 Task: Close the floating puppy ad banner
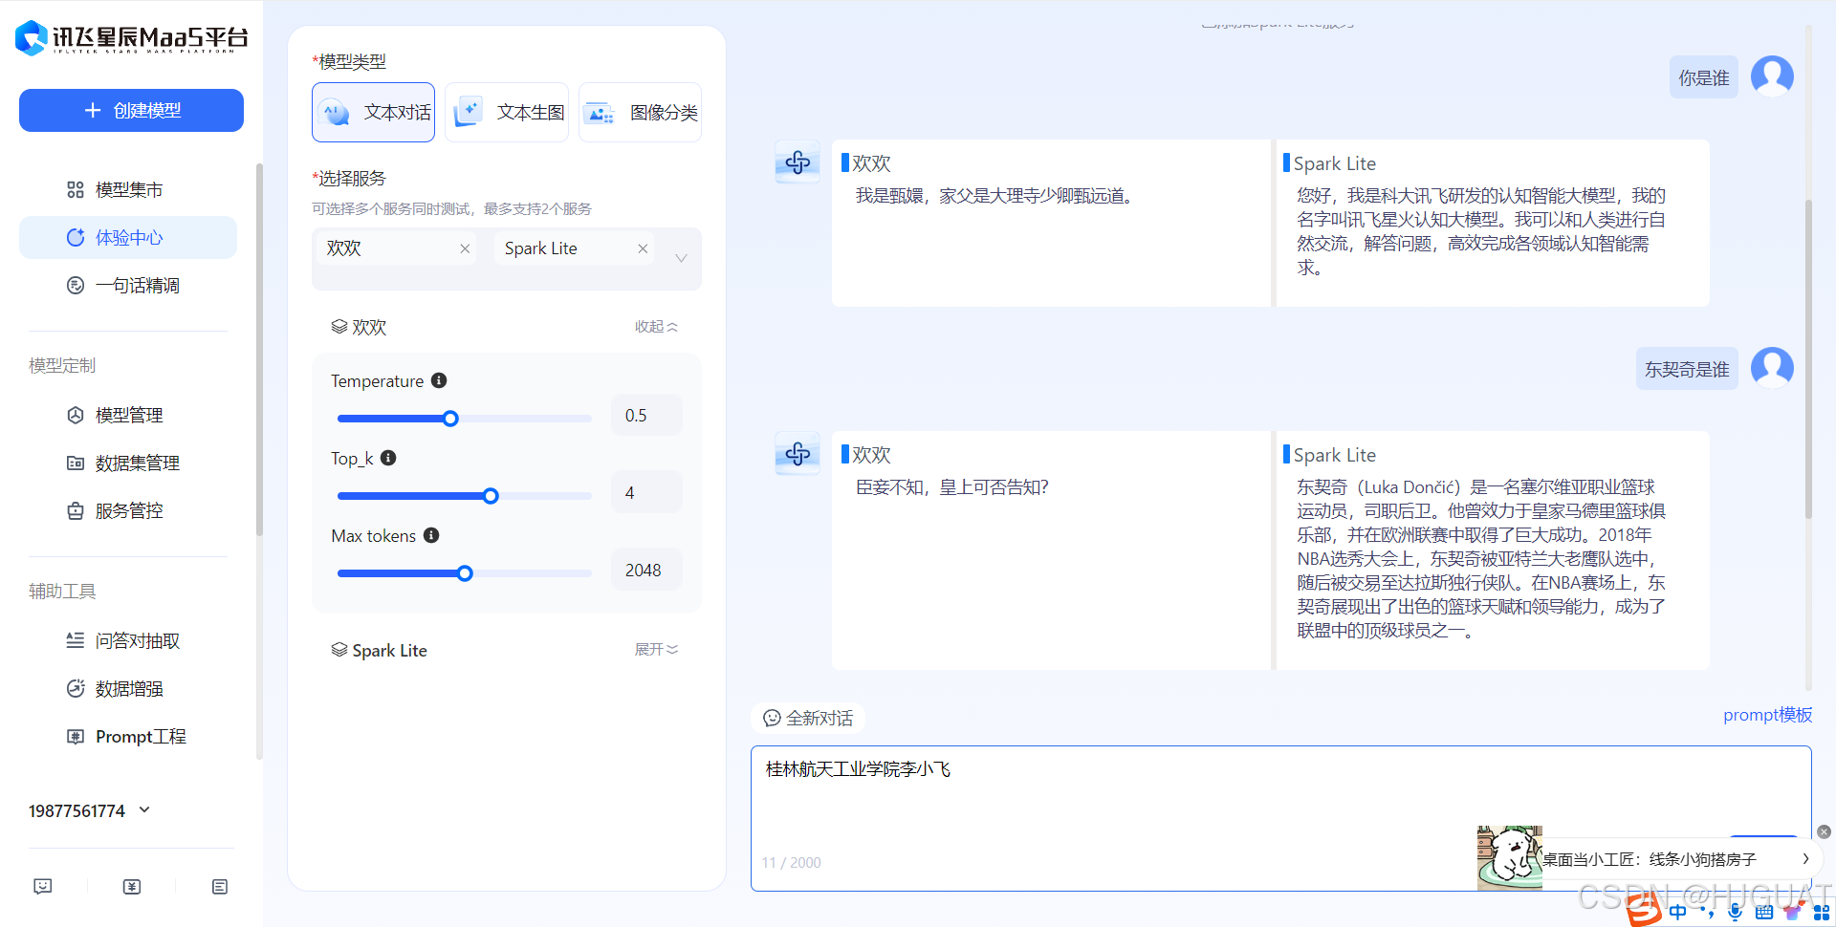coord(1825,831)
